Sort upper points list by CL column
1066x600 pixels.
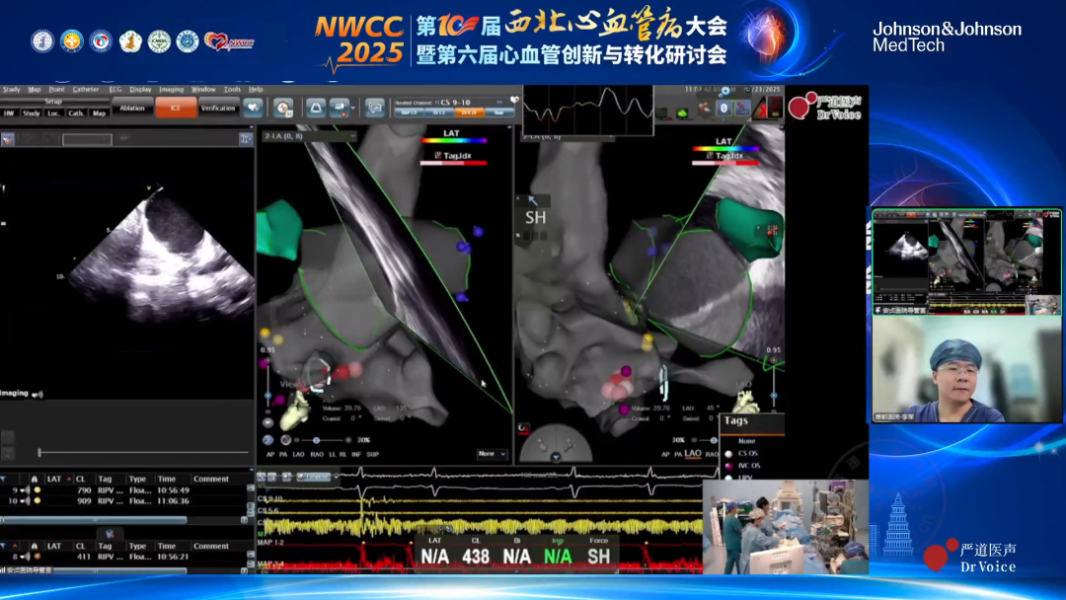click(80, 479)
